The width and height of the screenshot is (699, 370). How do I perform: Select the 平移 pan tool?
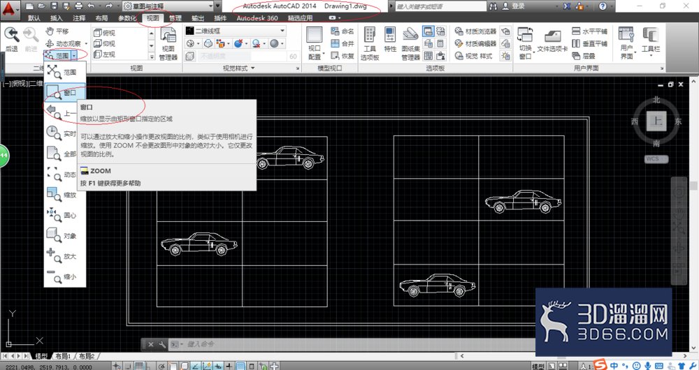click(x=57, y=31)
